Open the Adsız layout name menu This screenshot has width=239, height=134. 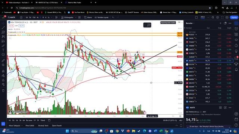coord(202,17)
